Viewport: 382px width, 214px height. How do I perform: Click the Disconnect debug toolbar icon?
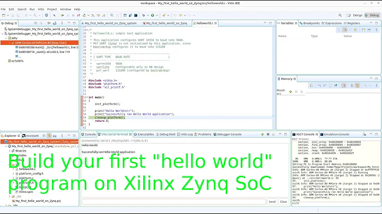(x=79, y=15)
